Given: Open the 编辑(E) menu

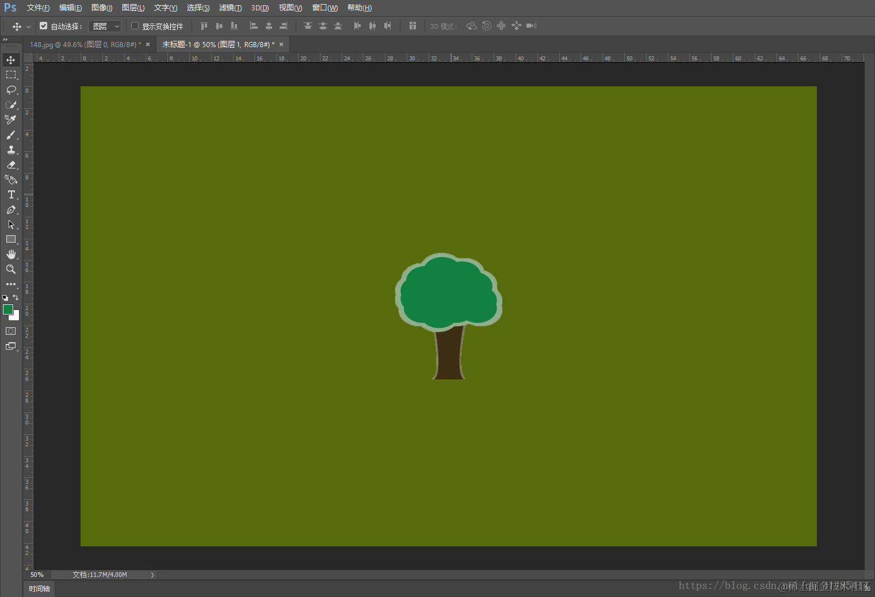Looking at the screenshot, I should [70, 7].
